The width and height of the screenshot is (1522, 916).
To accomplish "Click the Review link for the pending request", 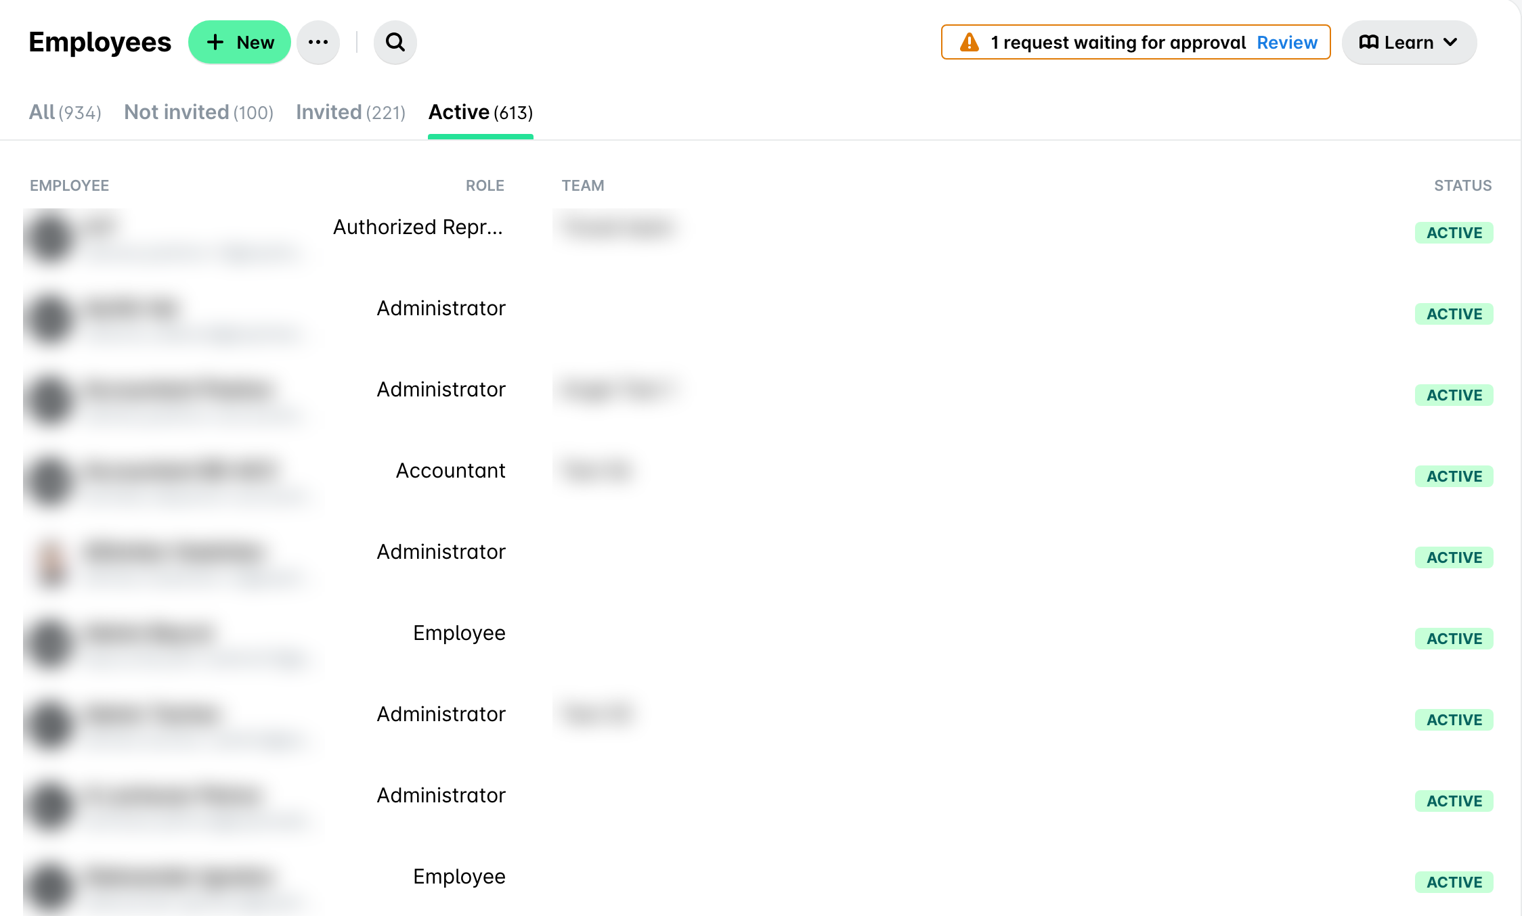I will 1287,42.
